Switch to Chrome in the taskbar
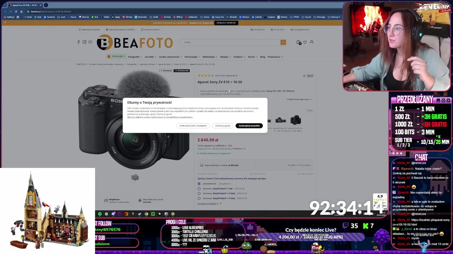453x254 pixels. point(146,214)
